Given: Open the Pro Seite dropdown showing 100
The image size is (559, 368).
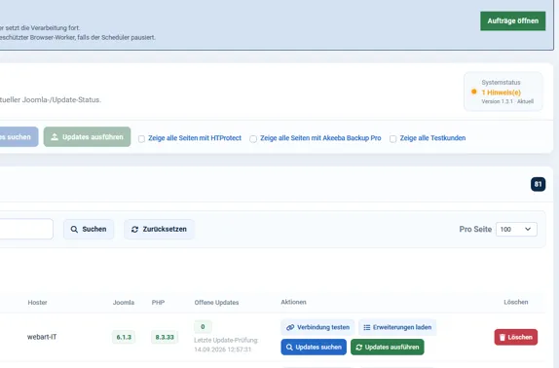Looking at the screenshot, I should [516, 229].
